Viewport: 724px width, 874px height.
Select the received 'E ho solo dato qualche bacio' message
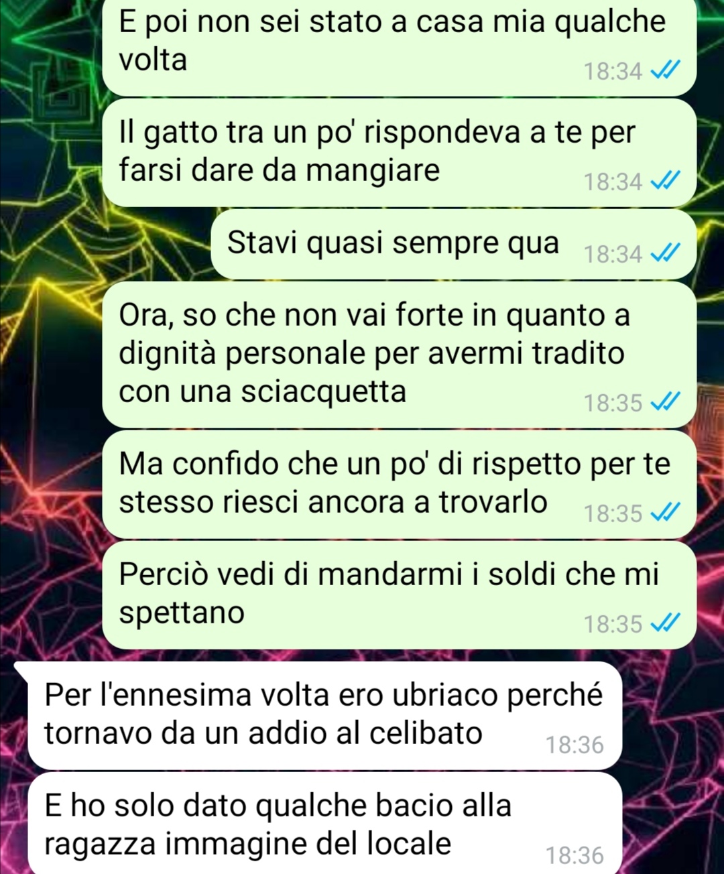click(x=325, y=823)
